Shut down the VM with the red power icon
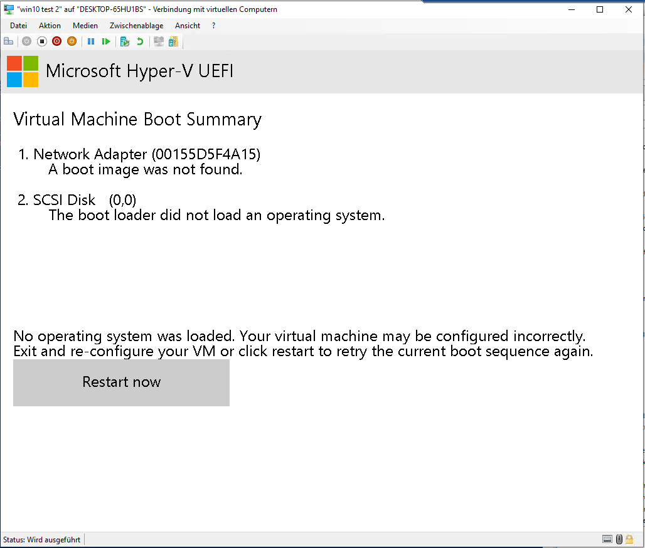This screenshot has height=548, width=645. pos(56,41)
